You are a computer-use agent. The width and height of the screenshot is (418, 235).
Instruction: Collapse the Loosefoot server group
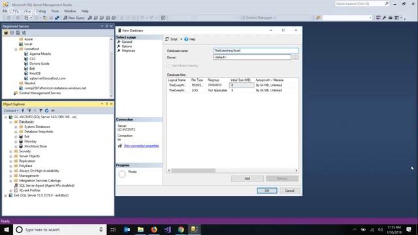point(16,49)
